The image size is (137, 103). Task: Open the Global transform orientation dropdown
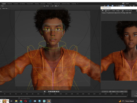point(47,6)
